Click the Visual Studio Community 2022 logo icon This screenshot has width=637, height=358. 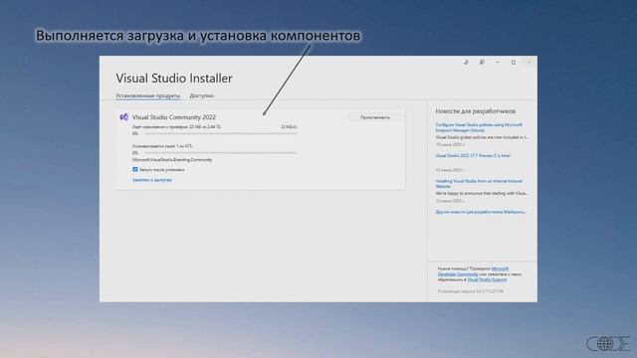123,117
